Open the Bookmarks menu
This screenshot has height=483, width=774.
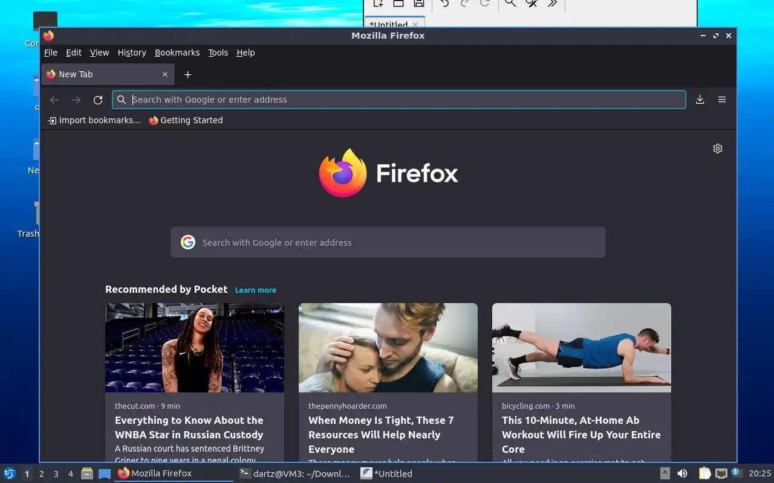(x=177, y=53)
